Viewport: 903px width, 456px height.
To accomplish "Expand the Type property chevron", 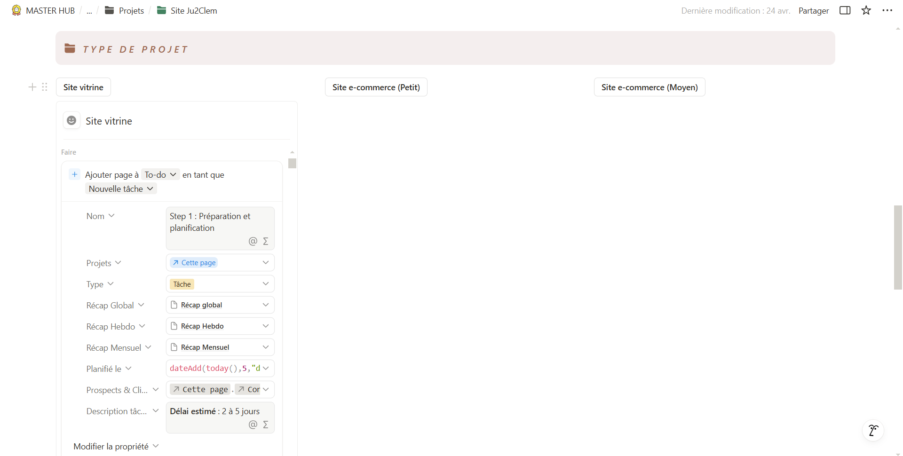I will [x=111, y=284].
